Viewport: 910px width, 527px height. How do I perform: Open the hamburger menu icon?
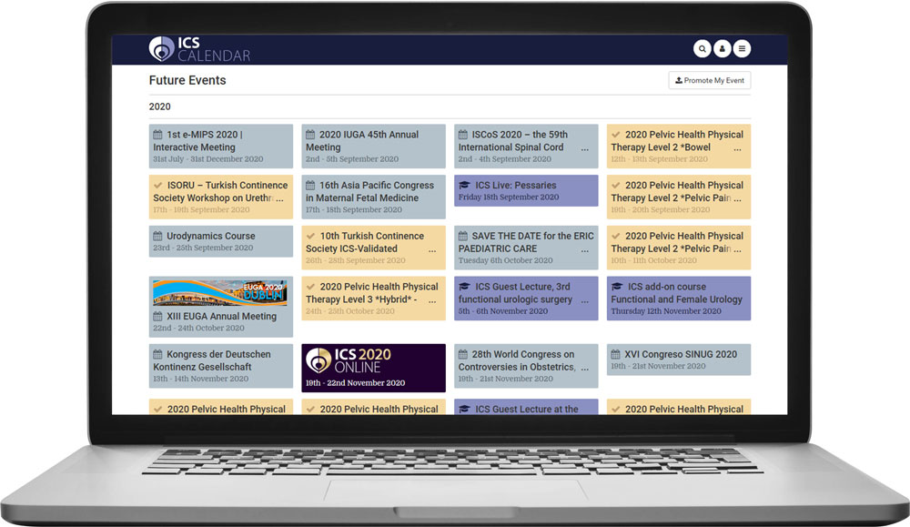[x=742, y=49]
